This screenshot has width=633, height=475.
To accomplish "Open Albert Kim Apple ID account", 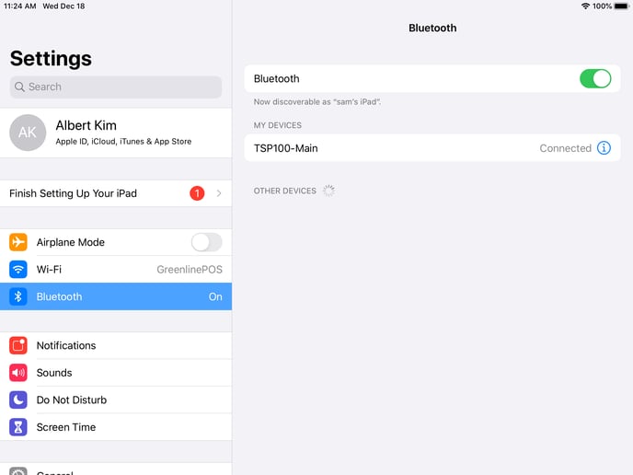I will [129, 133].
